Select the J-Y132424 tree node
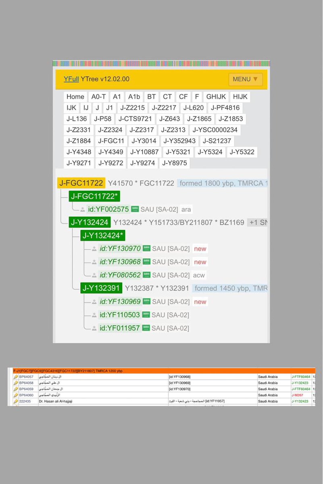 pos(90,222)
